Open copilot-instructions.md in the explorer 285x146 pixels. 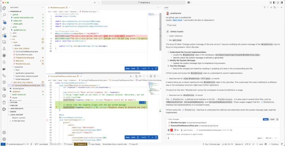pyautogui.click(x=23, y=18)
